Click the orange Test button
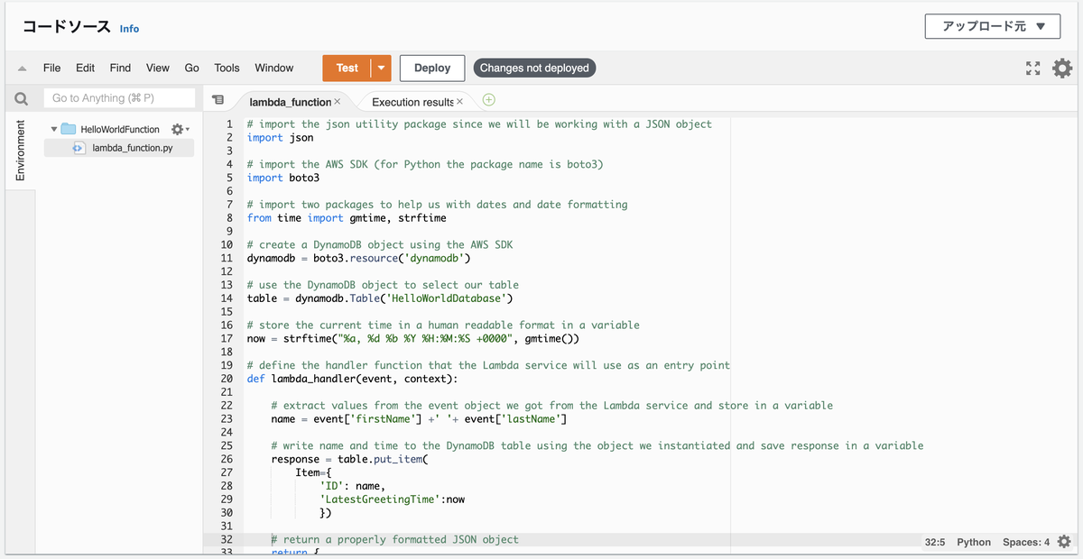Image resolution: width=1083 pixels, height=559 pixels. [x=347, y=69]
